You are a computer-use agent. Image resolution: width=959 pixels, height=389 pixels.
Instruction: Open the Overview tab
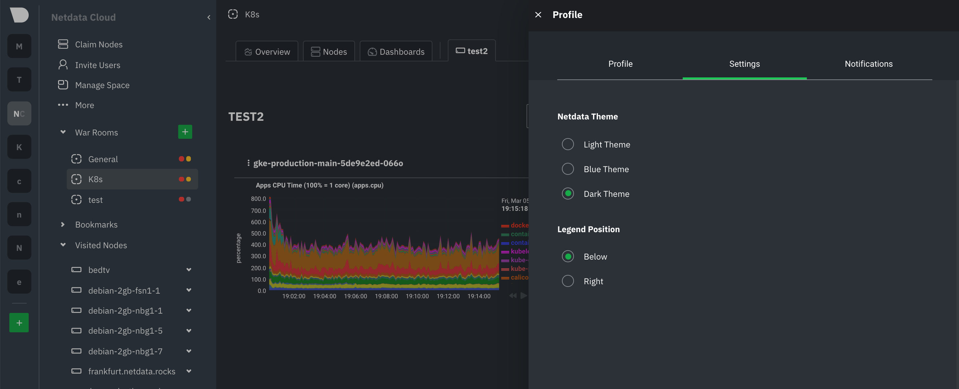267,51
